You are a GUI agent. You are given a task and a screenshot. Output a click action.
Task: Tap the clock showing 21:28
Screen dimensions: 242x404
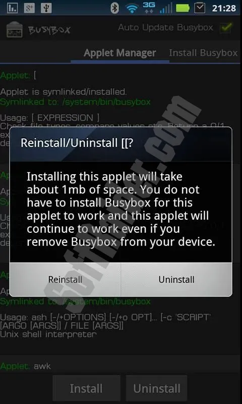tap(224, 8)
